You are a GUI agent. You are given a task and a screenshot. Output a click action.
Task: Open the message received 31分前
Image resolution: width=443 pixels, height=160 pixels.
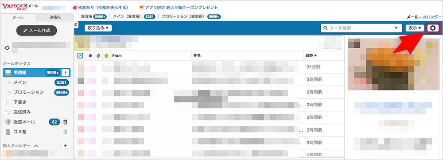point(209,67)
